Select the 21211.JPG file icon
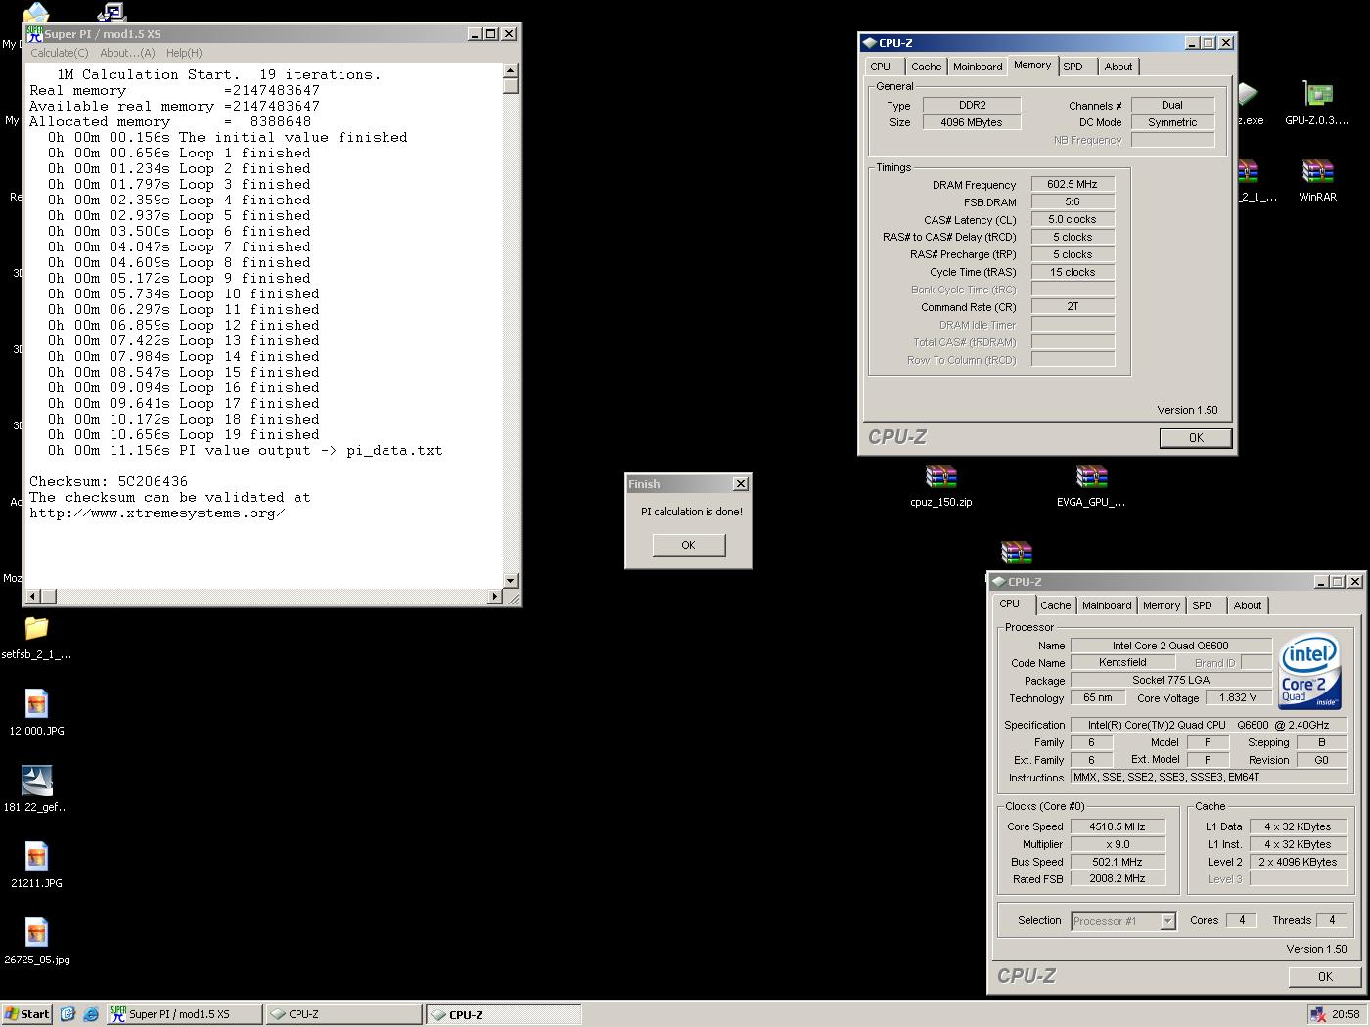The height and width of the screenshot is (1027, 1370). pyautogui.click(x=36, y=856)
